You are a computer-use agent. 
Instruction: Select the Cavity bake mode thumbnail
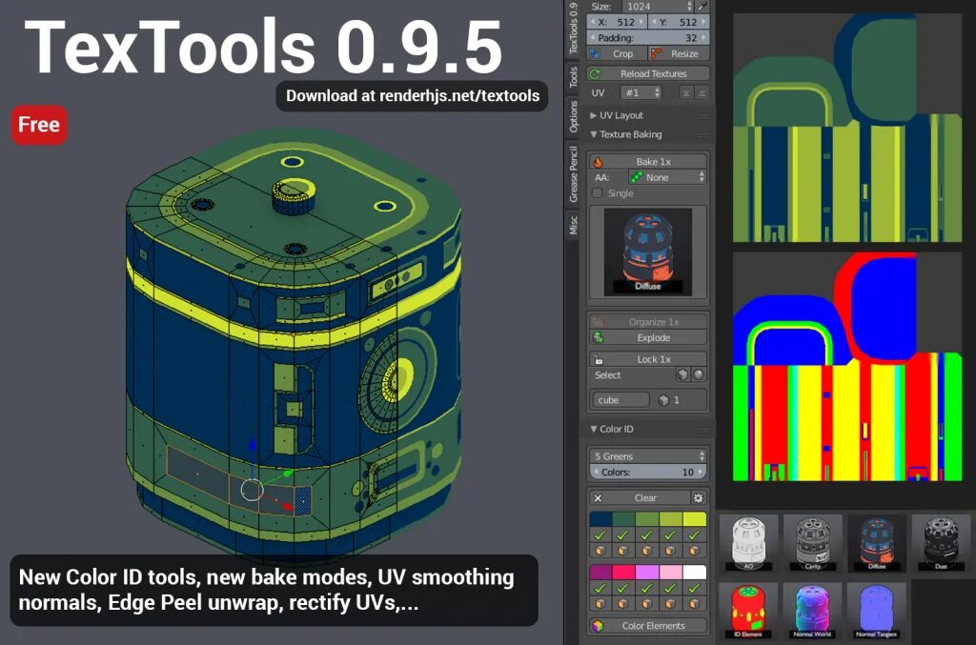[812, 544]
